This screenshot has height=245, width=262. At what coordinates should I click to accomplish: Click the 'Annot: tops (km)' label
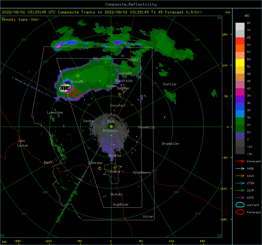click(x=20, y=20)
